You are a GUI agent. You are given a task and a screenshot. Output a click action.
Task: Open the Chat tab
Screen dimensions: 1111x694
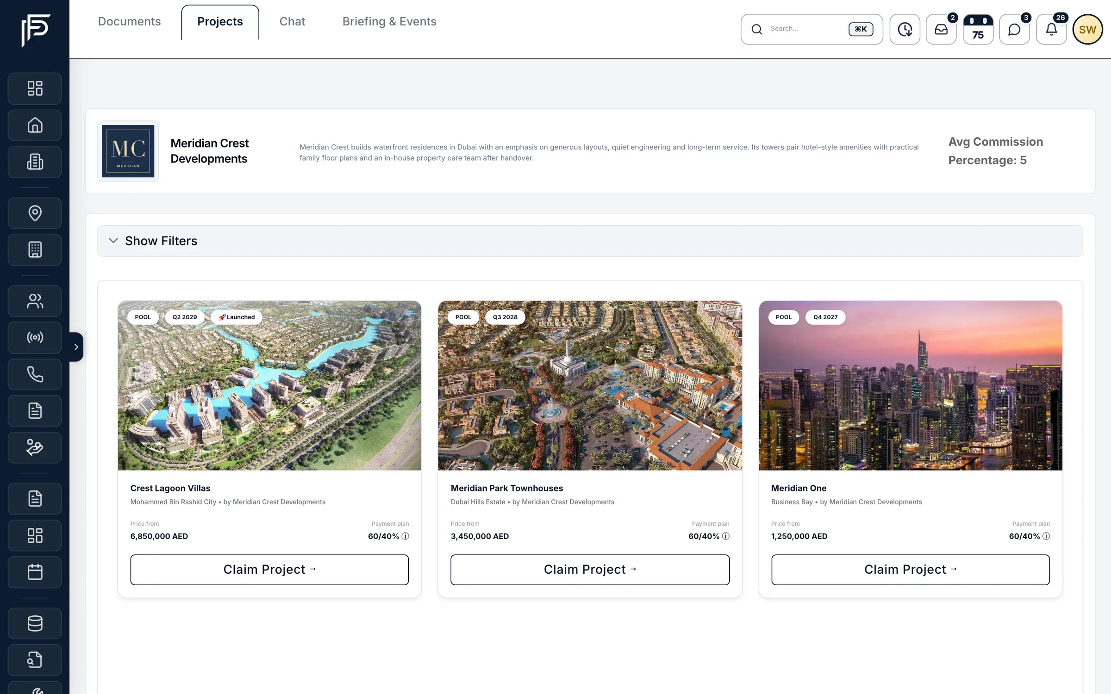pos(292,22)
